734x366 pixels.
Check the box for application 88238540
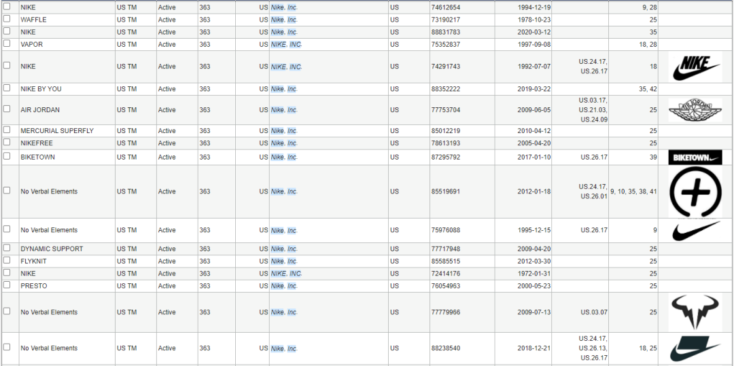click(7, 347)
